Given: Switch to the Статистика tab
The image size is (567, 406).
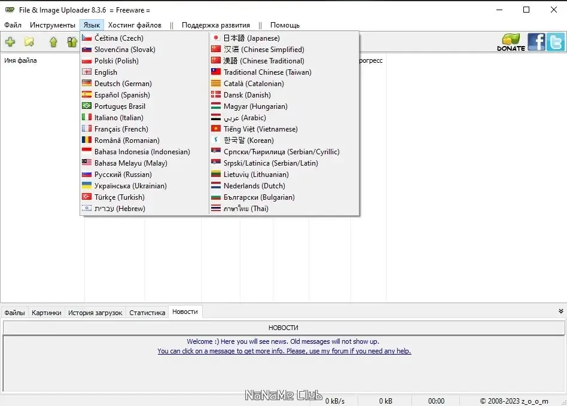Looking at the screenshot, I should click(147, 312).
